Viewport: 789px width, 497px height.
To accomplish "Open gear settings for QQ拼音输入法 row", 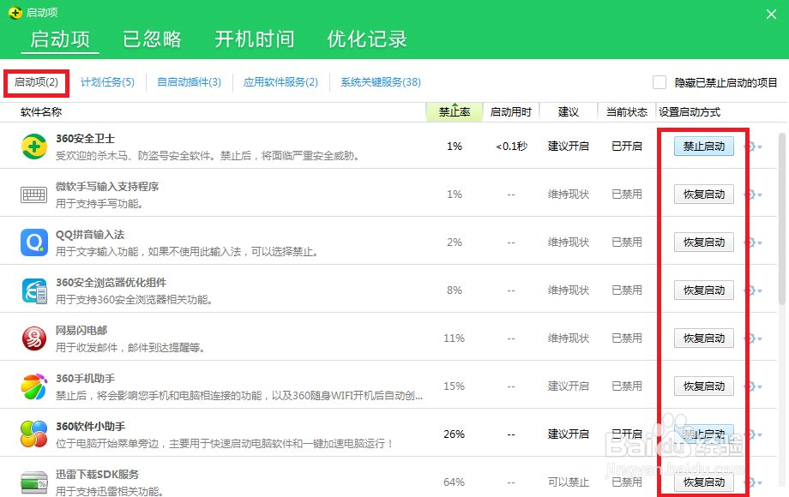I will click(752, 243).
